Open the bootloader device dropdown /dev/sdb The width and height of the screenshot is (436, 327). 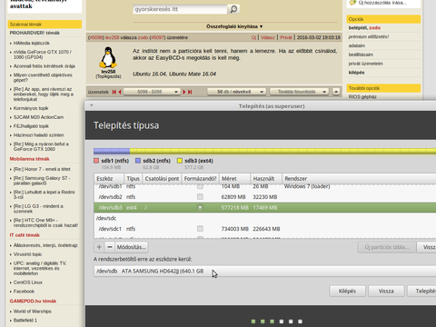(265, 271)
